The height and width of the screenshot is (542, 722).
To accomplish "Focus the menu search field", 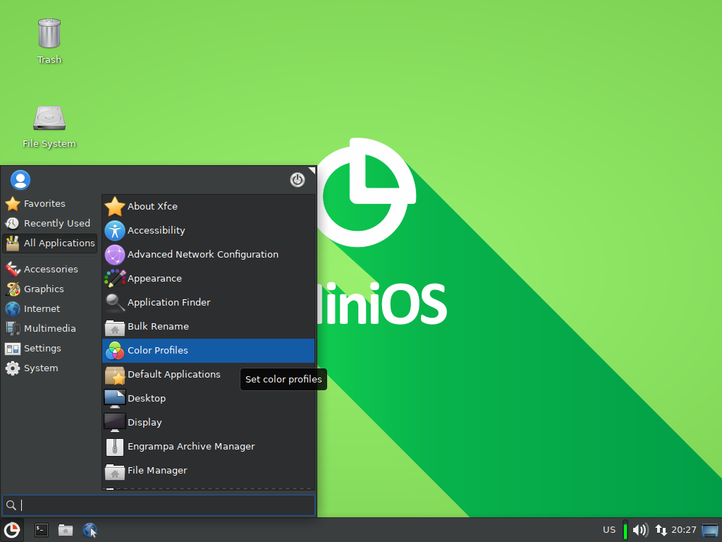I will [159, 505].
